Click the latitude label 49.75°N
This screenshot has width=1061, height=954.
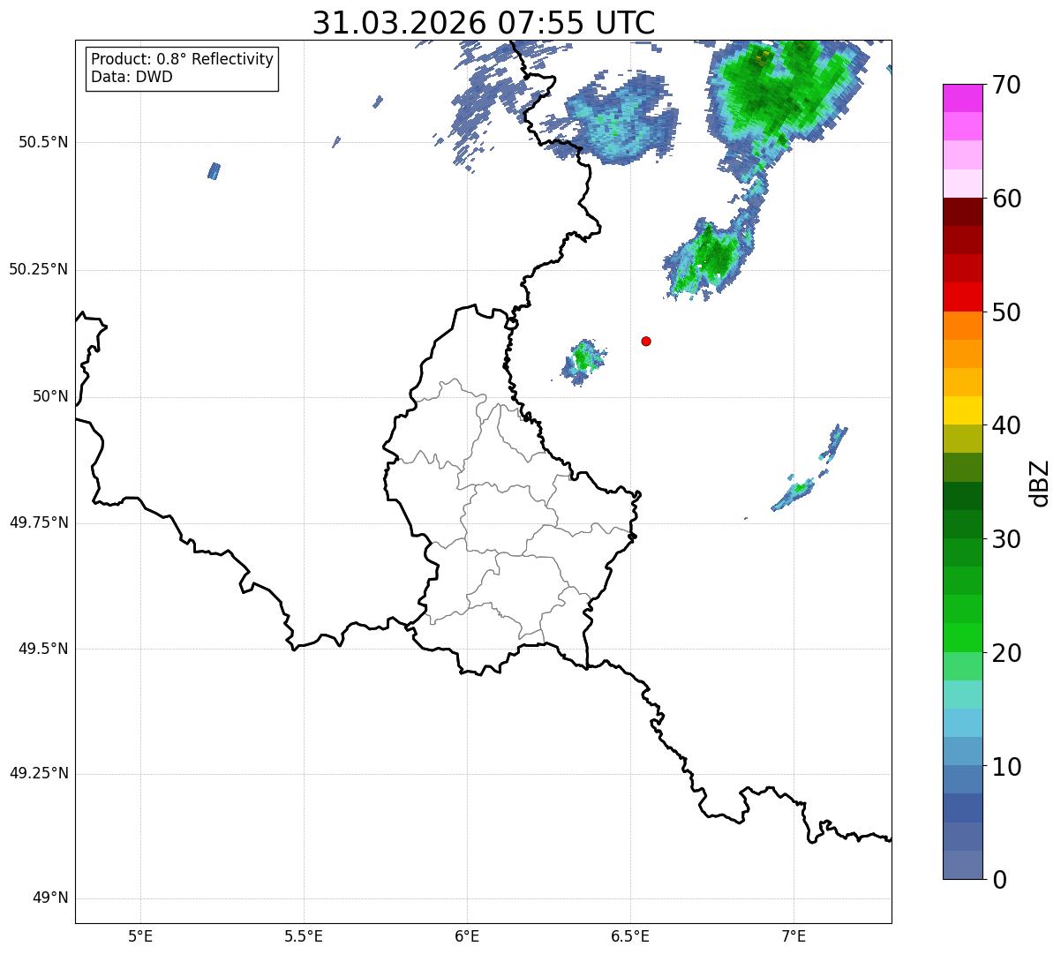tap(39, 522)
